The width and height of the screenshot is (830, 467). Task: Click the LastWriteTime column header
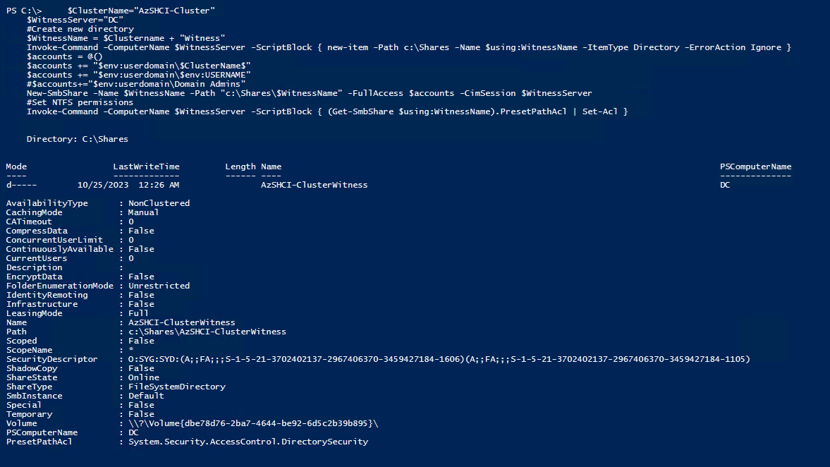point(146,166)
